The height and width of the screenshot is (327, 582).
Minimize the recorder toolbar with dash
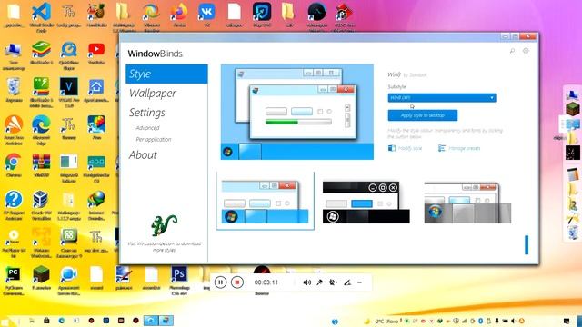click(359, 282)
